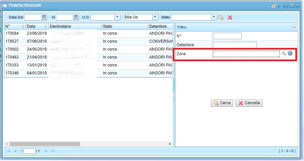Go to previous page of results
This screenshot has width=304, height=161.
(x=15, y=151)
